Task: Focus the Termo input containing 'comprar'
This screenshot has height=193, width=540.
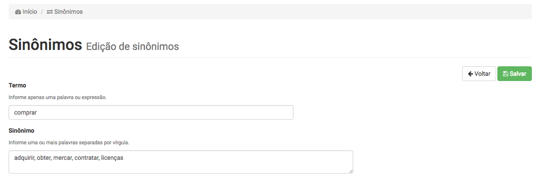Action: click(151, 113)
